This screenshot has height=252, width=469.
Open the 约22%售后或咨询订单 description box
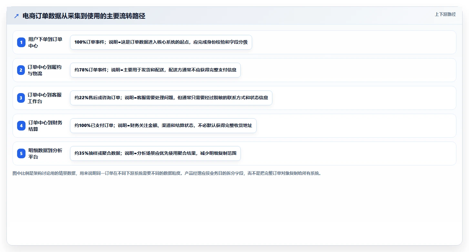coord(171,98)
